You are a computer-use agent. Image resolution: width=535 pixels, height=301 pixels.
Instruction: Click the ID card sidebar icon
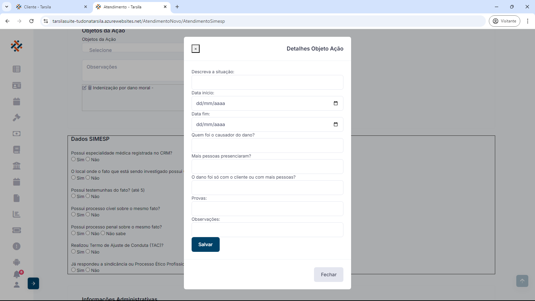[16, 85]
